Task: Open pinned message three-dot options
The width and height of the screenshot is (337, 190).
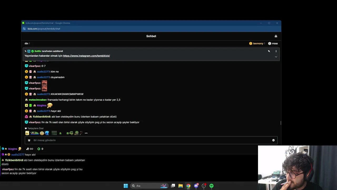Action: click(x=276, y=51)
